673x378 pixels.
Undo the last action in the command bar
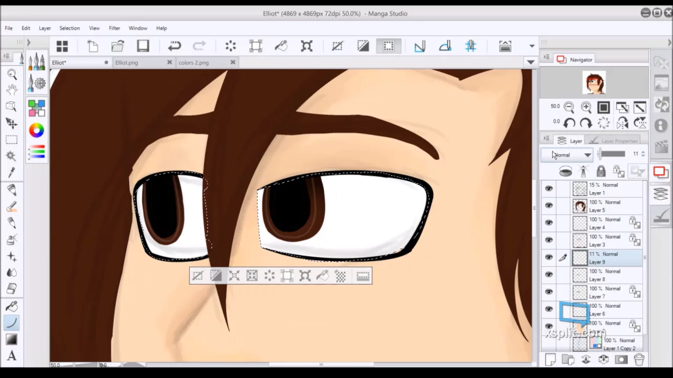[x=175, y=46]
